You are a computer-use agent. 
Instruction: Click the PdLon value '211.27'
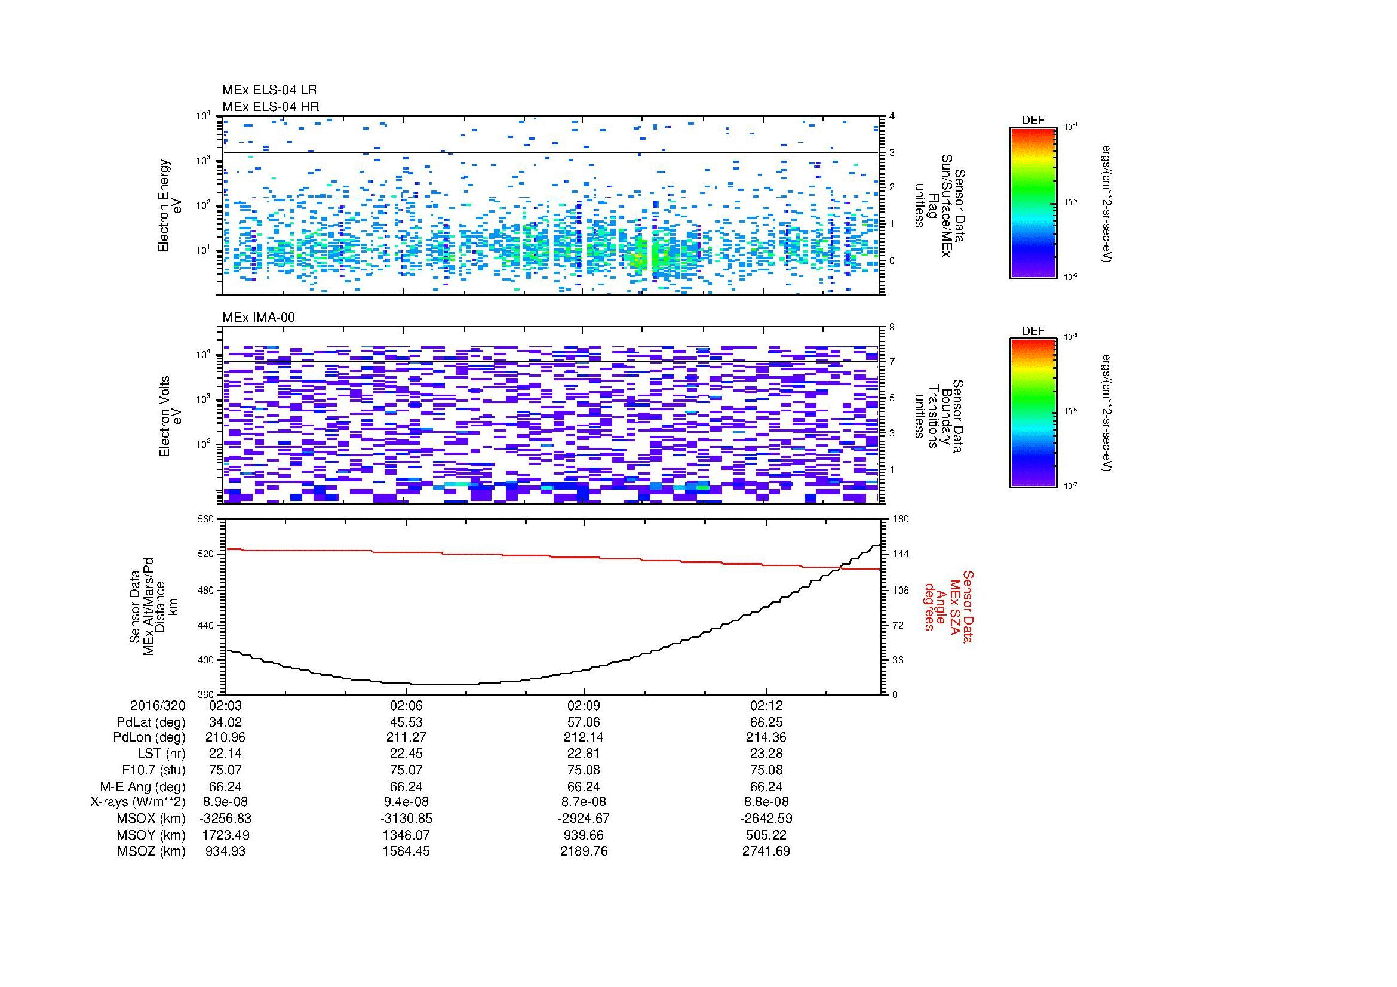click(406, 737)
